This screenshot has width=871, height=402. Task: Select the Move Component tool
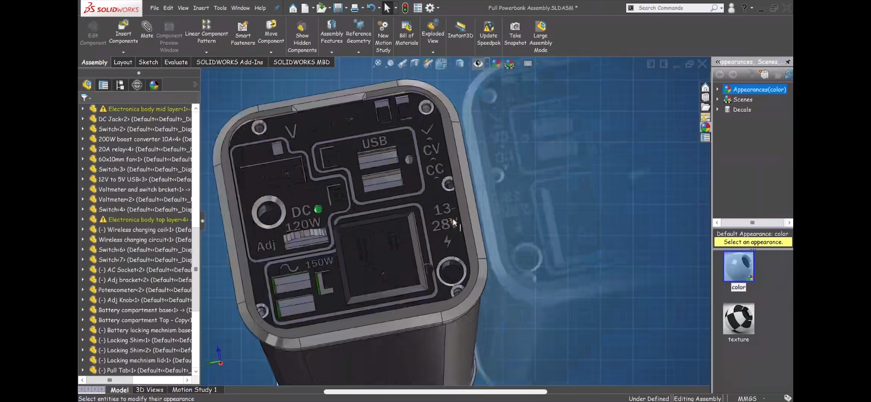[x=271, y=32]
